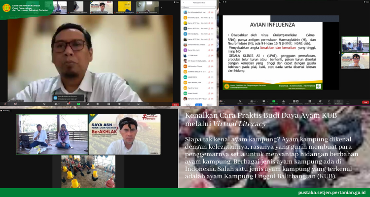The height and width of the screenshot is (197, 370).
Task: Click Record icon in left toolbar
Action: (x=98, y=104)
